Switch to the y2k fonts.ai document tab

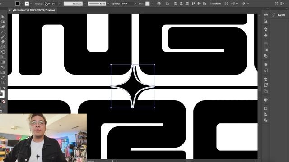pos(34,10)
